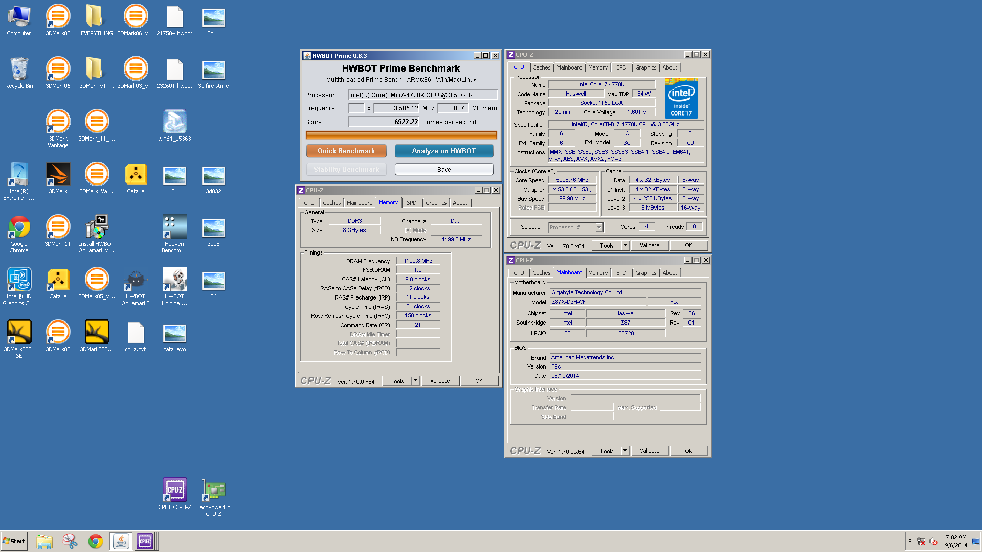Show hidden system tray icons
This screenshot has width=982, height=552.
point(910,541)
